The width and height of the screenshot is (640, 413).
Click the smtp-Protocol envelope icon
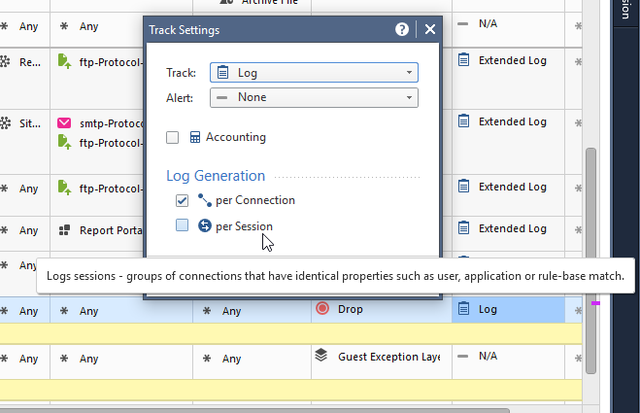[x=64, y=122]
